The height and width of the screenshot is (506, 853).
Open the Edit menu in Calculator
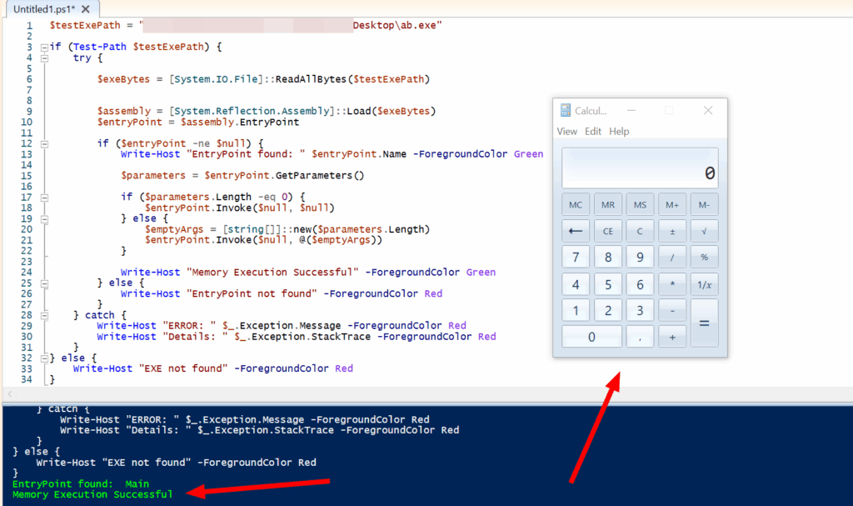pyautogui.click(x=592, y=132)
